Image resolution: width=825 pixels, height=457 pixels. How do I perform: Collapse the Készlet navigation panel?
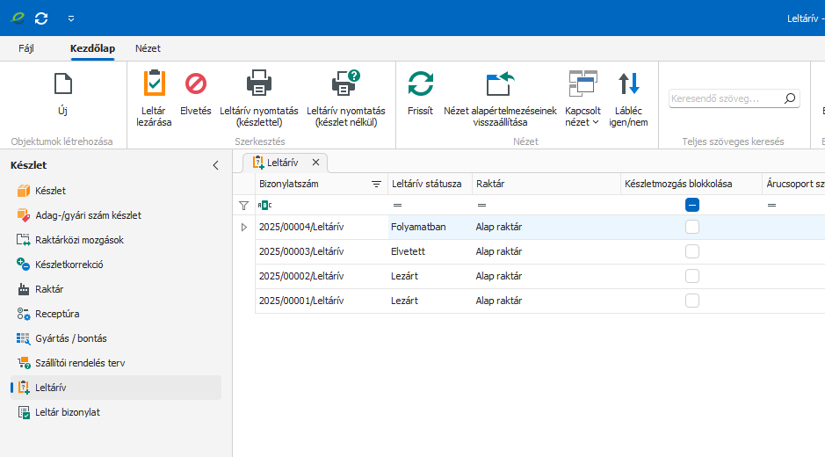tap(215, 165)
